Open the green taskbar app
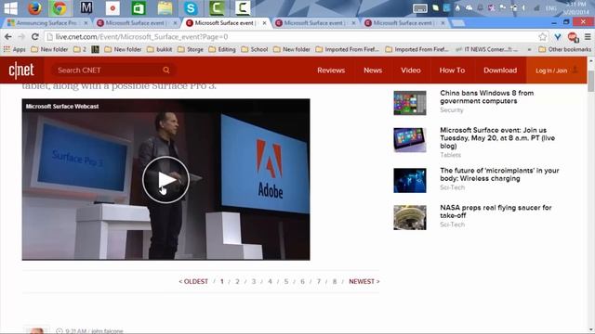The image size is (595, 334). point(139,7)
